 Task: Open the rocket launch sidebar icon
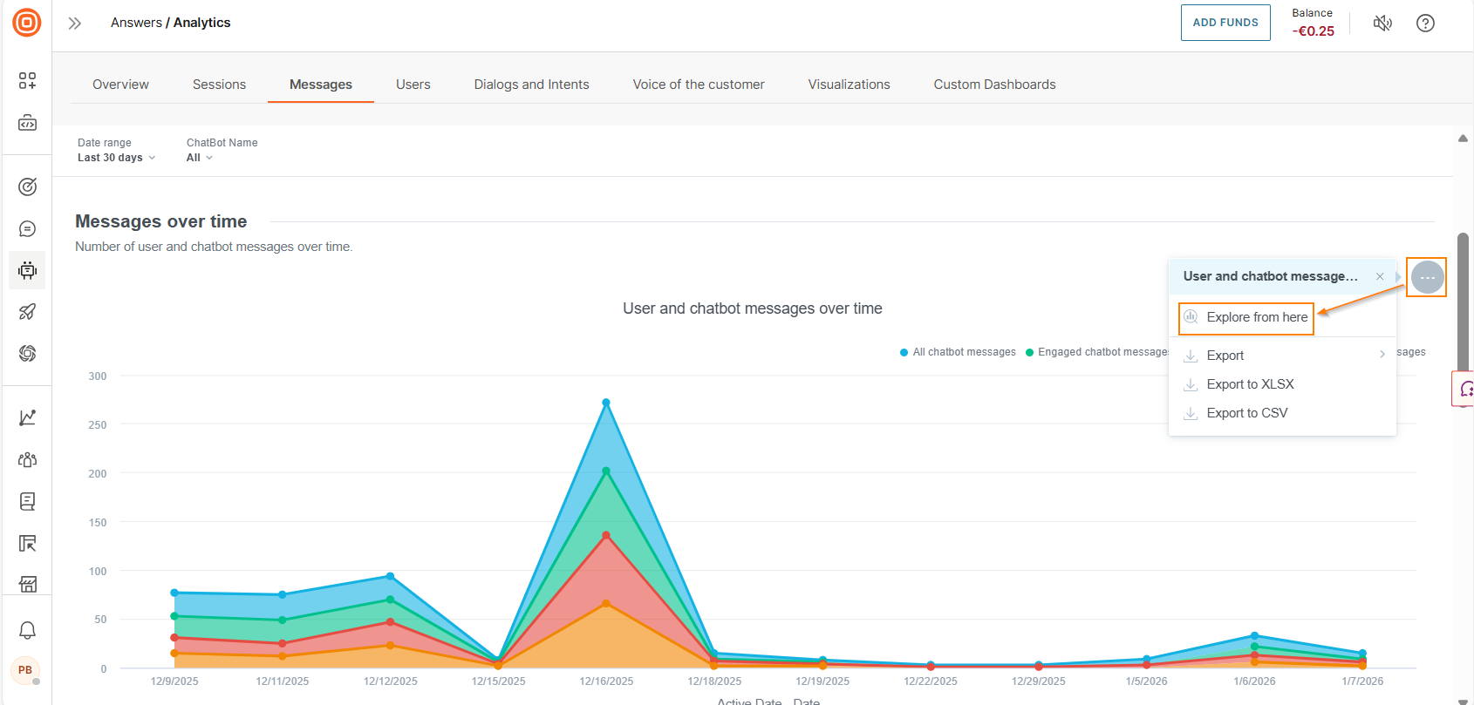pos(27,312)
